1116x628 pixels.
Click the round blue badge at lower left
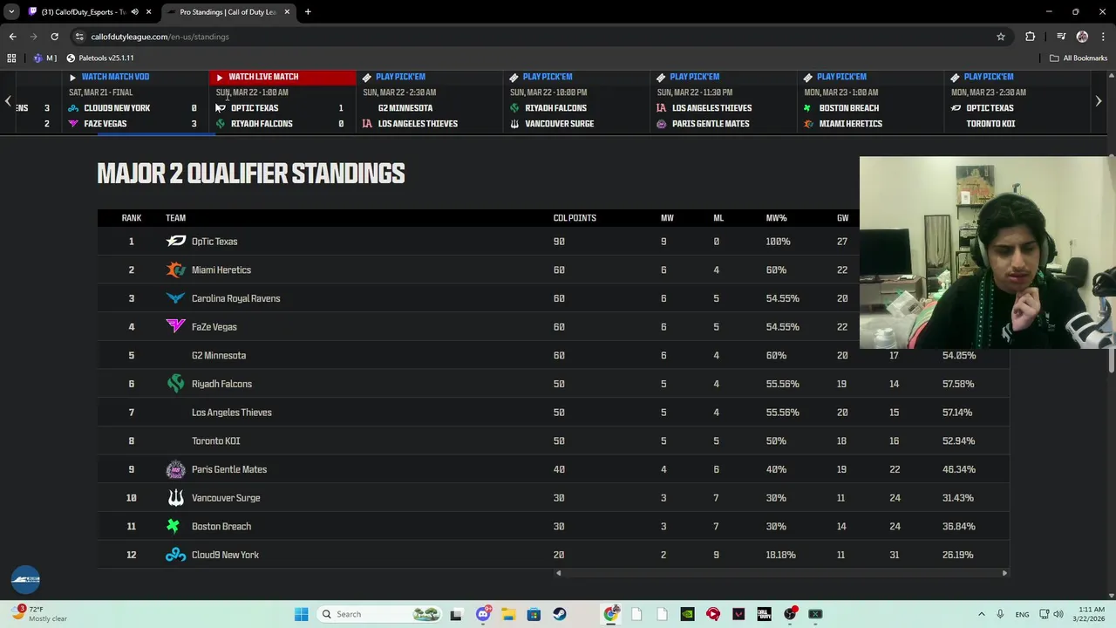(x=25, y=579)
